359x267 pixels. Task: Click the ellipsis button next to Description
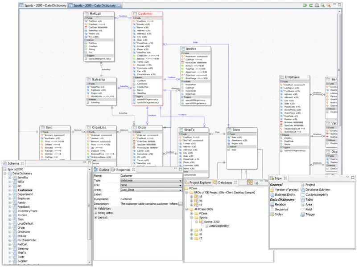click(x=181, y=204)
